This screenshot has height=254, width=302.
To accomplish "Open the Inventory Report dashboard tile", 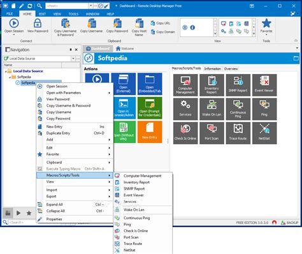I will click(x=212, y=85).
